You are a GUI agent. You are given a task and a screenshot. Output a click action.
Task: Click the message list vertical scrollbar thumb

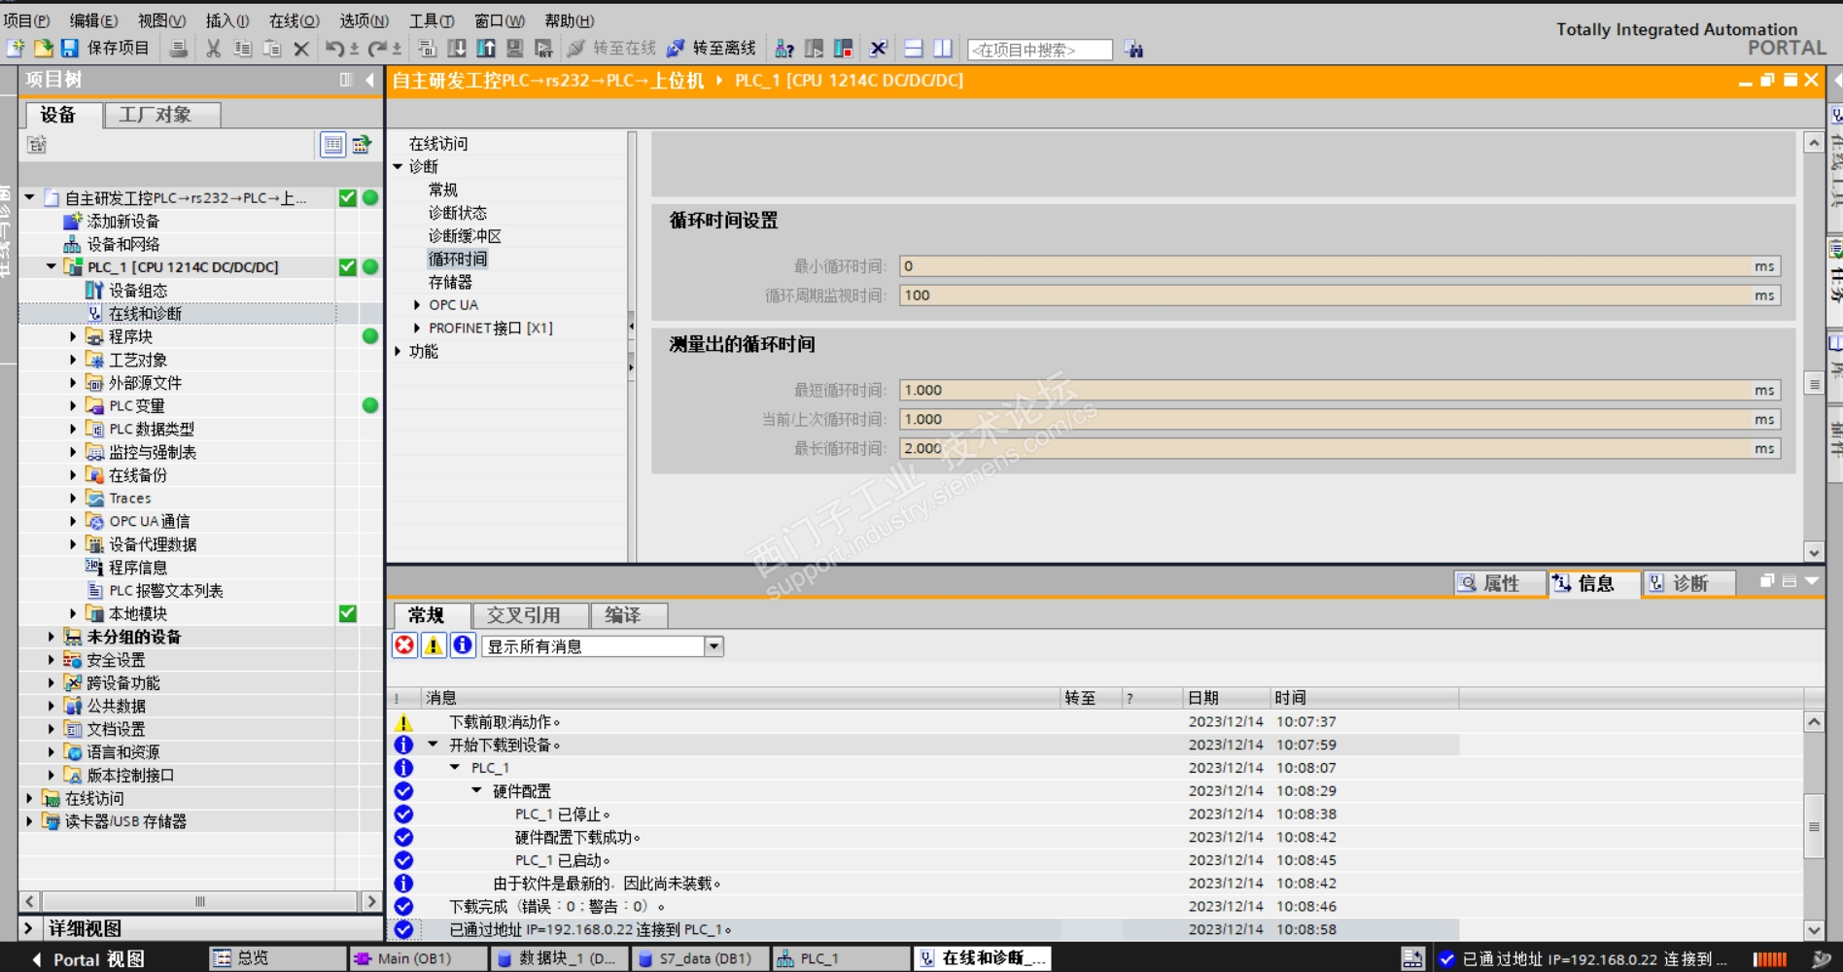click(x=1814, y=827)
